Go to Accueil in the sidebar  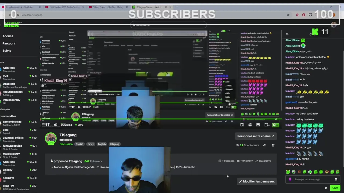[8, 36]
